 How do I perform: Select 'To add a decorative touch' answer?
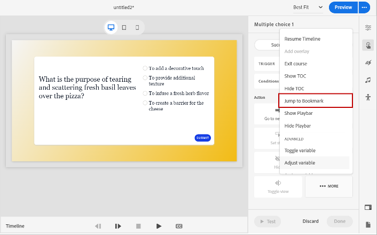(145, 68)
